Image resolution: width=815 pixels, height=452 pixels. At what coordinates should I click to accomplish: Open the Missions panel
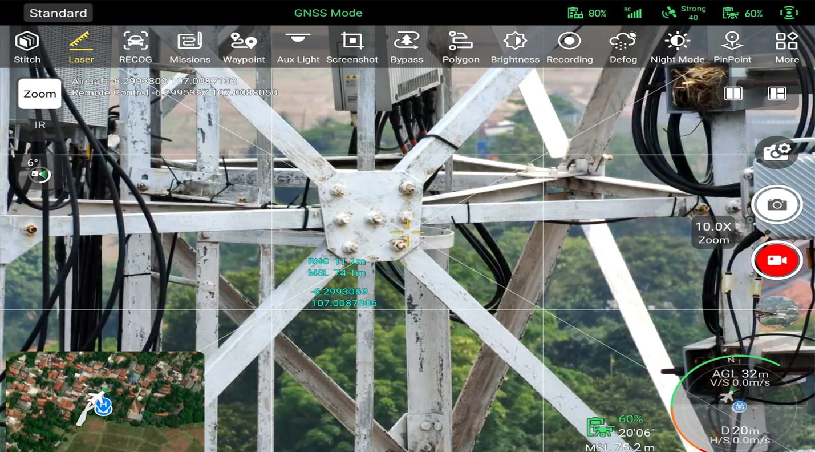tap(190, 47)
